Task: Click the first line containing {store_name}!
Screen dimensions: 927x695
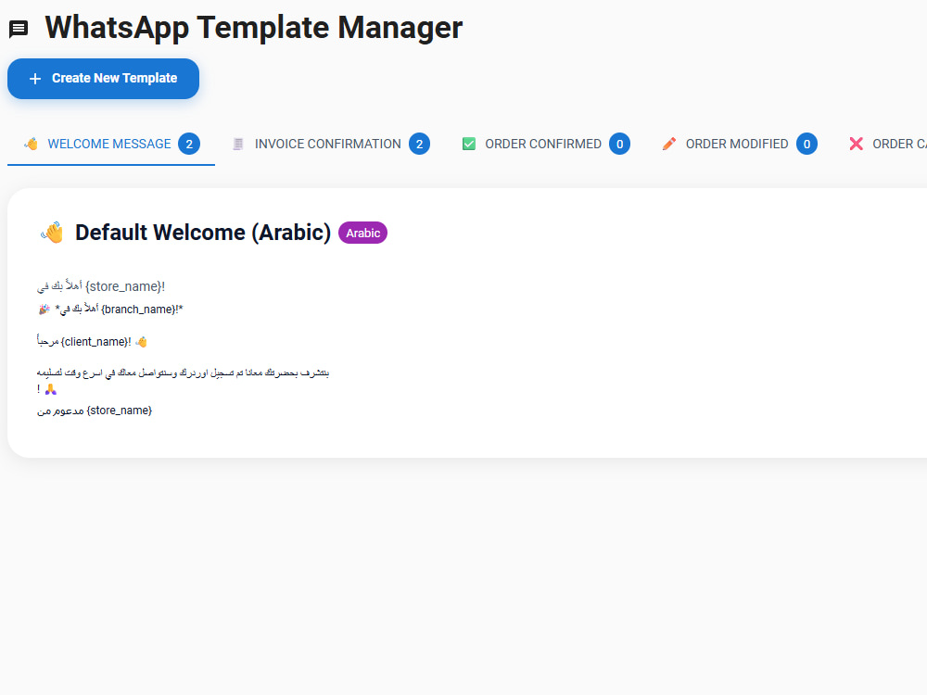Action: tap(101, 286)
